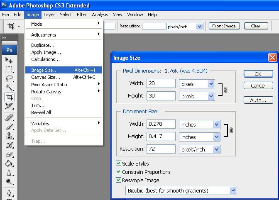Open Resolution pixels/inch dropdown in dialog

click(x=216, y=149)
